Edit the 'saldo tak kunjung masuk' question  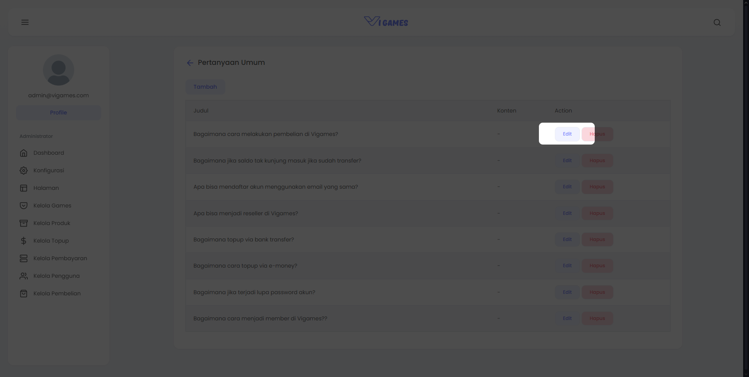click(x=567, y=161)
